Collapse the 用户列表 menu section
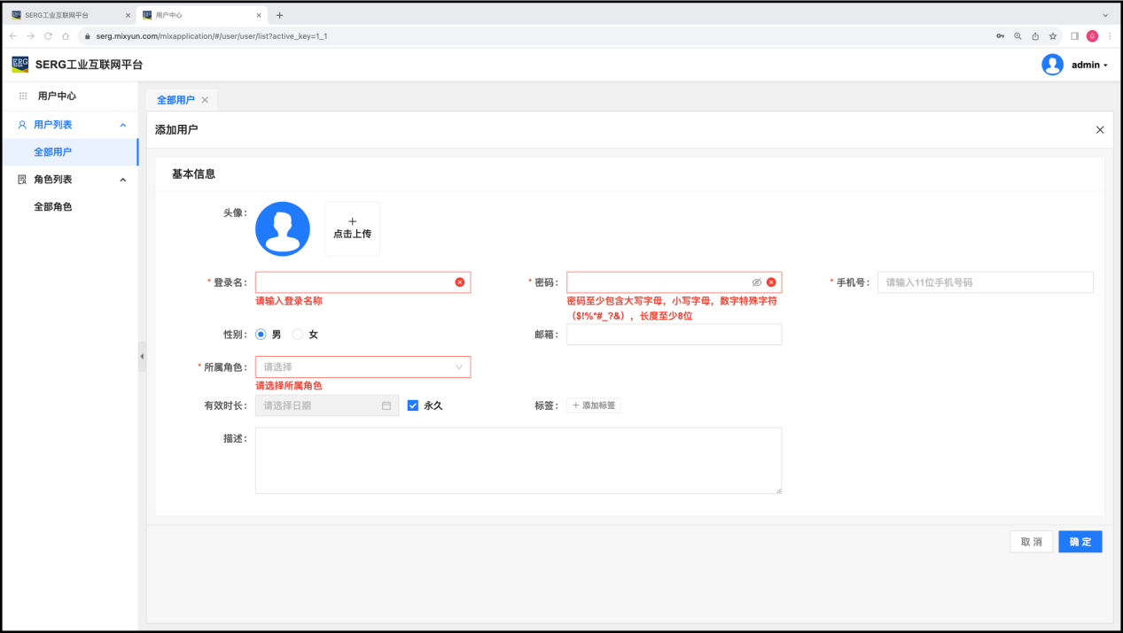The image size is (1123, 633). point(122,125)
